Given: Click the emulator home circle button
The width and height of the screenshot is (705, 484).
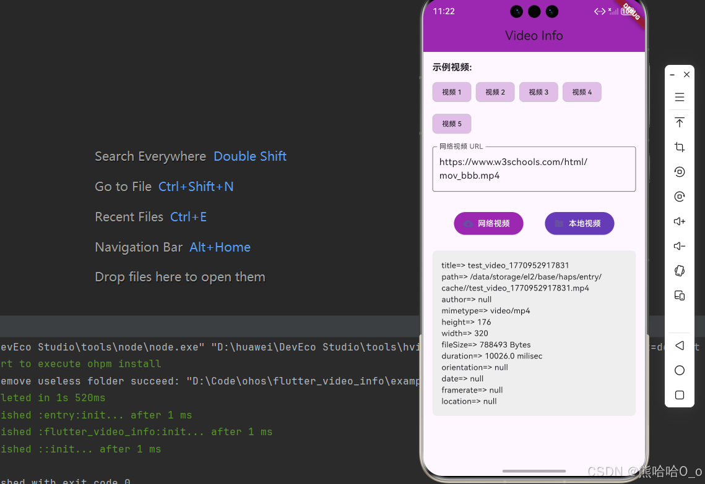Looking at the screenshot, I should pos(680,370).
